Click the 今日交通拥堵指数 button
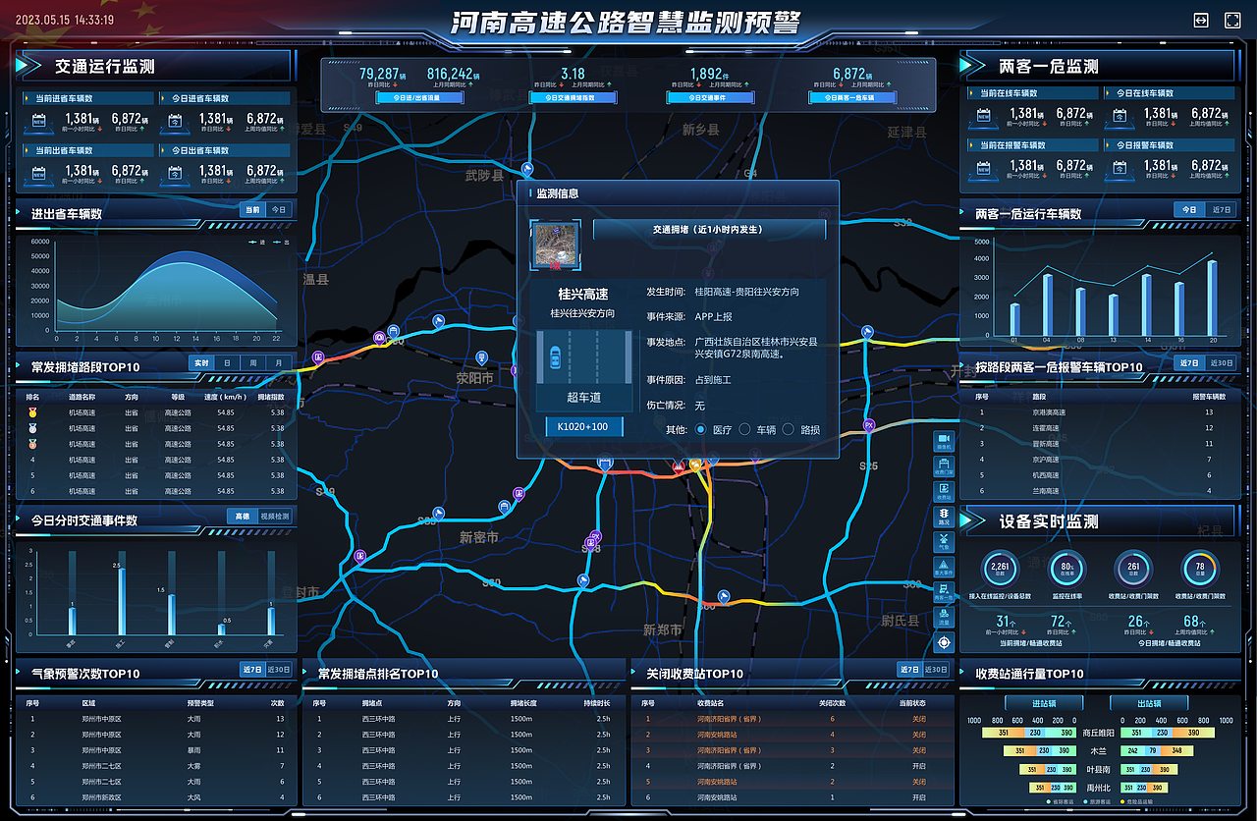 click(x=573, y=98)
